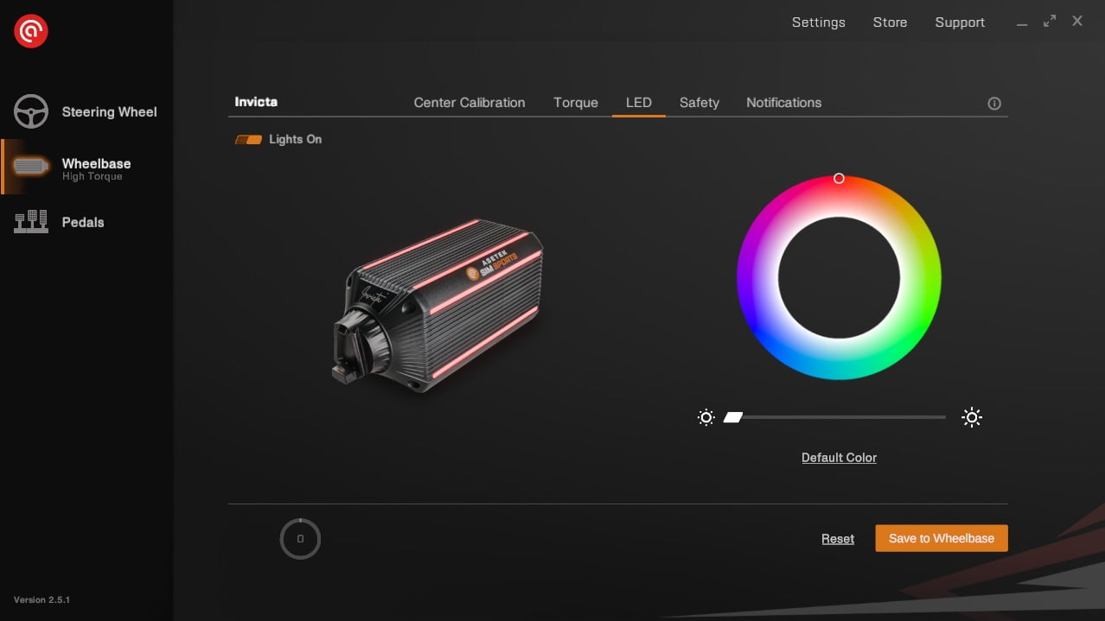Go to the Safety tab
The height and width of the screenshot is (621, 1105).
(x=699, y=103)
